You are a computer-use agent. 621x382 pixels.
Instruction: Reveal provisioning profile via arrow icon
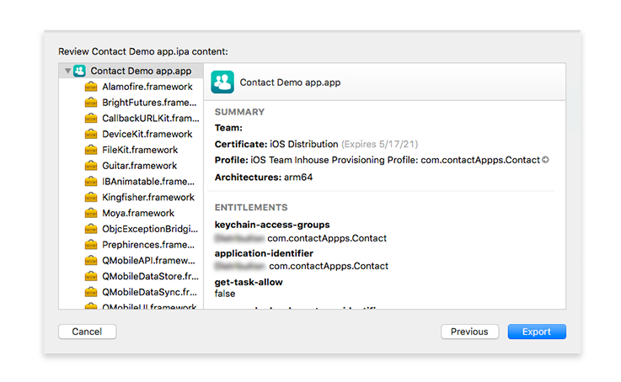click(x=545, y=160)
